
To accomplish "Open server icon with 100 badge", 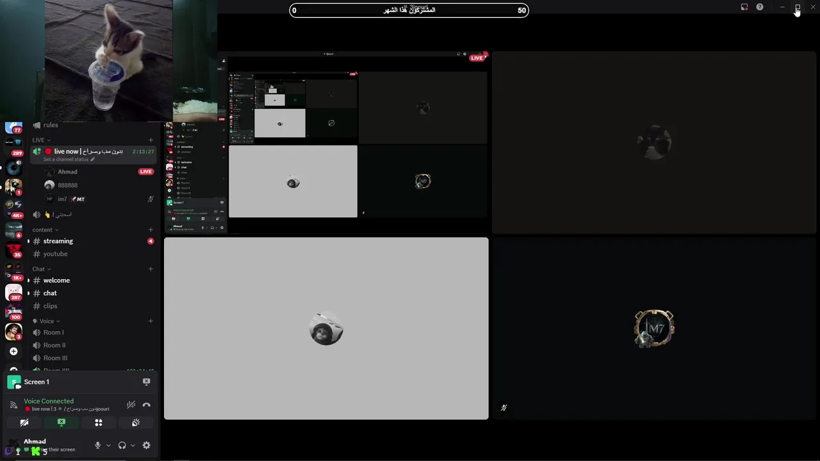I will pos(13,312).
